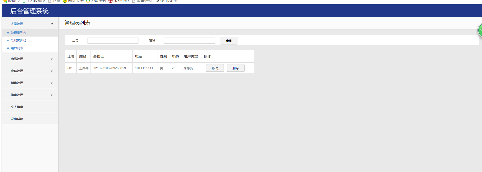Open the 人员管理 section label
The image size is (482, 172).
(17, 24)
